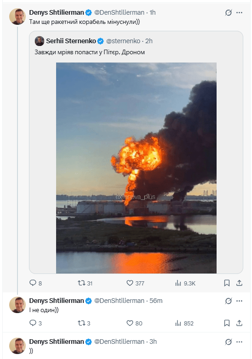Like the "І не один))" reply
This screenshot has width=252, height=359.
click(x=134, y=323)
